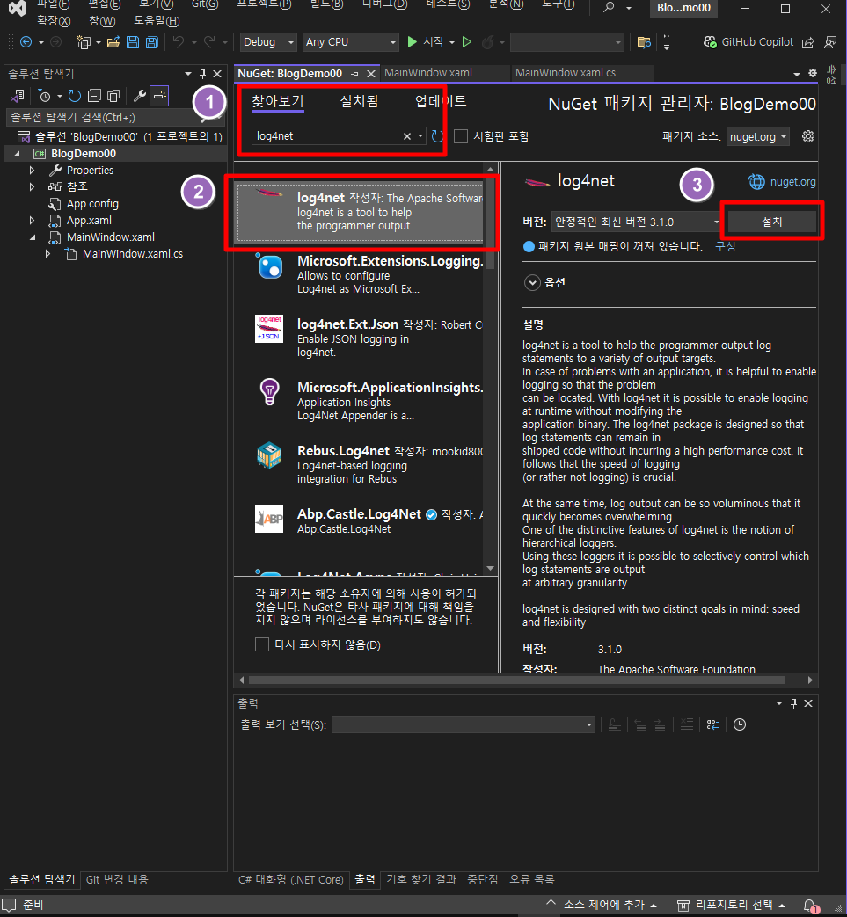
Task: Expand the App.xaml node
Action: coord(33,221)
